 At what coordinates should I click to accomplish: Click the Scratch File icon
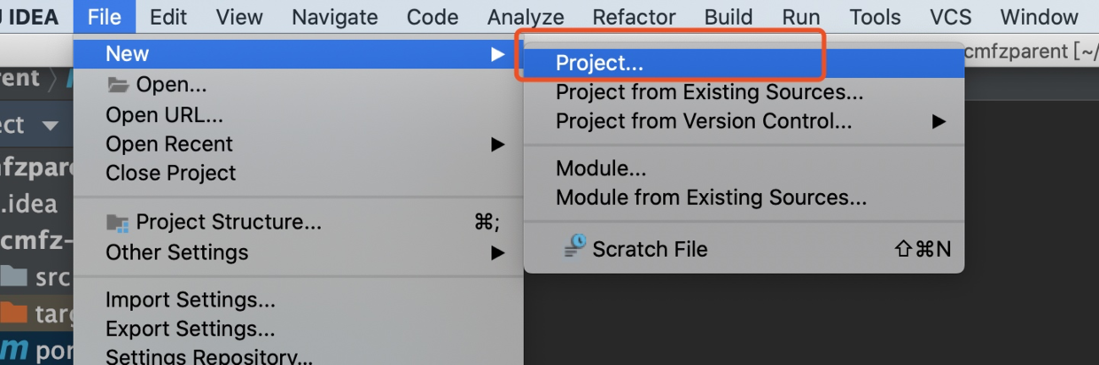574,247
